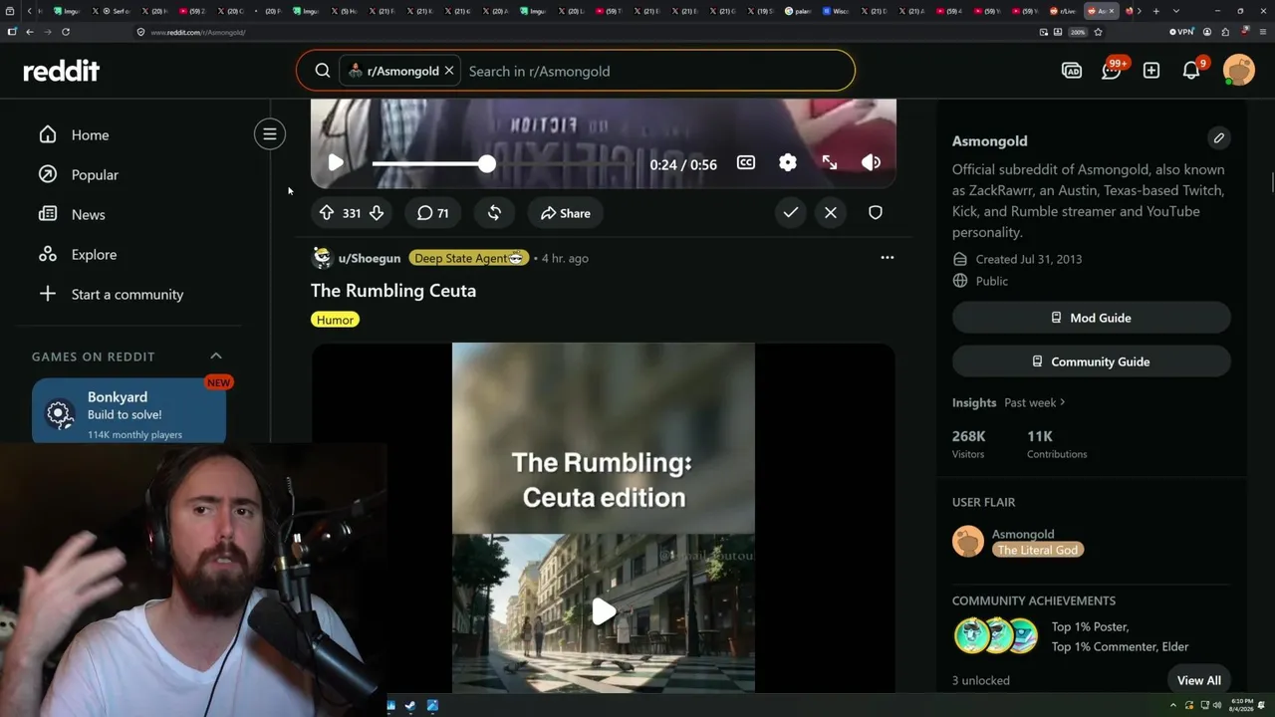Open the Rumbling Ceuta post options menu
1275x717 pixels.
888,258
